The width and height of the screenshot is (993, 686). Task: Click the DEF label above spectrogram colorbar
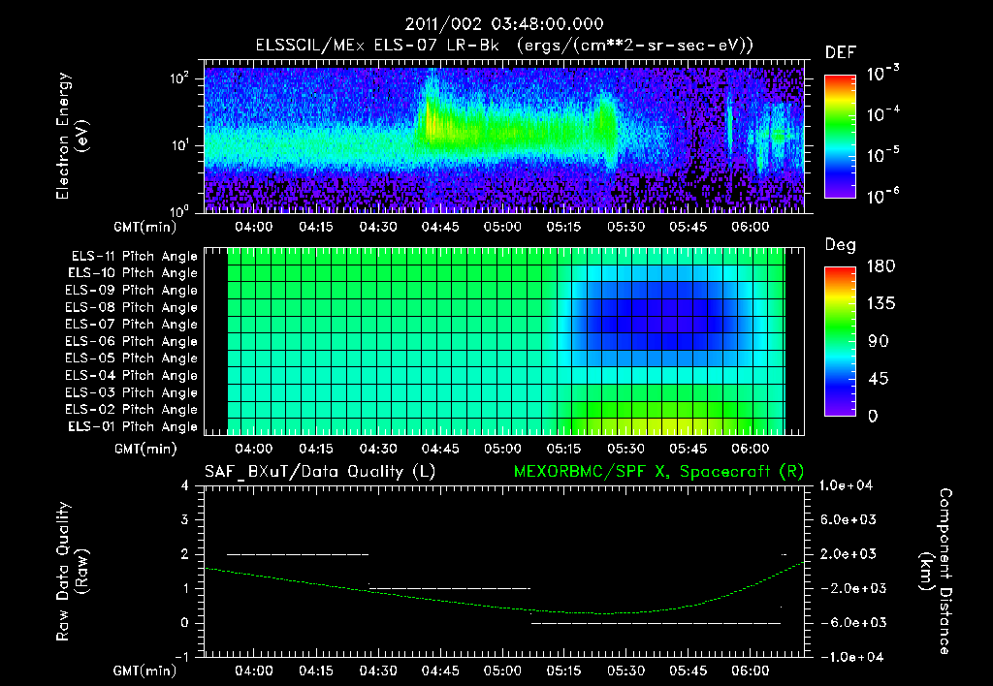(x=841, y=52)
